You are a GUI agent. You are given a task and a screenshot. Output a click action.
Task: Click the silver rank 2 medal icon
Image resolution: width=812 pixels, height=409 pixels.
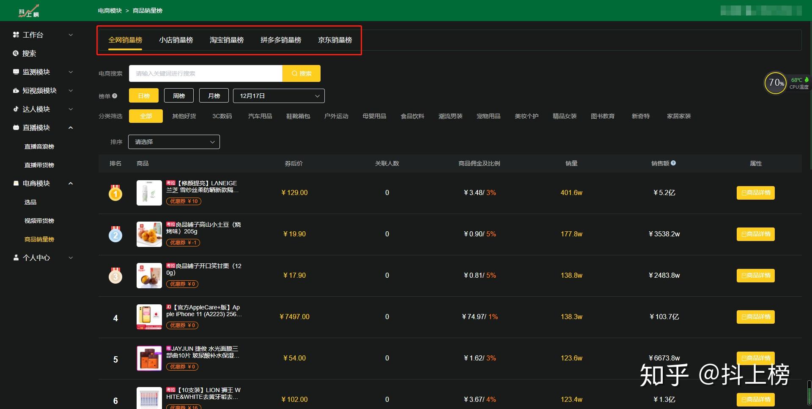click(115, 234)
